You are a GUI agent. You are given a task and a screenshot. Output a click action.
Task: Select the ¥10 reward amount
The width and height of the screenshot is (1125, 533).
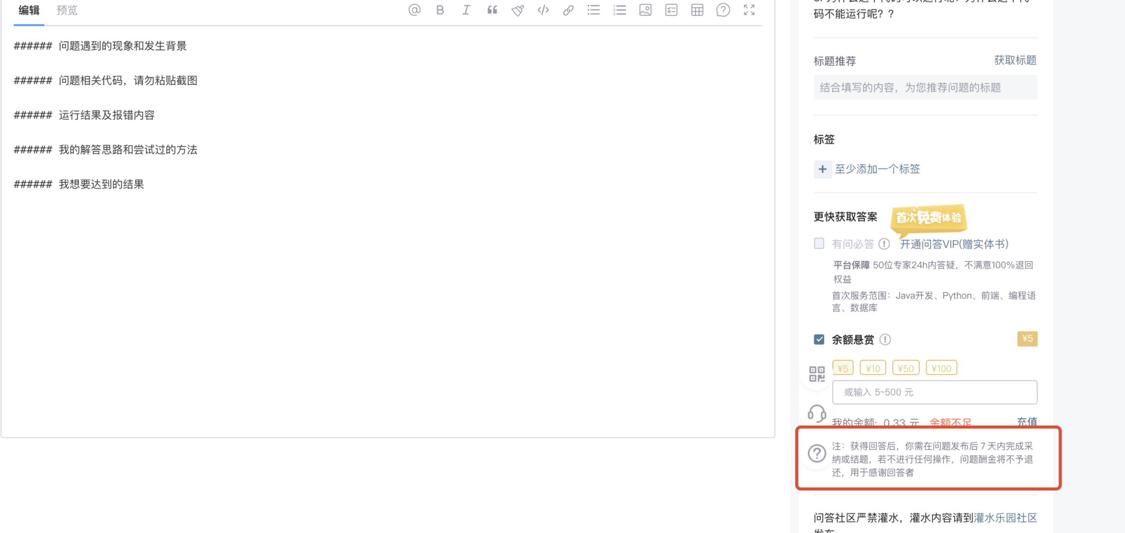tap(873, 368)
